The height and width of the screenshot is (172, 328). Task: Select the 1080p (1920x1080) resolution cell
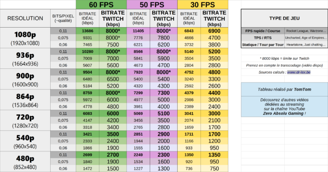coord(25,38)
